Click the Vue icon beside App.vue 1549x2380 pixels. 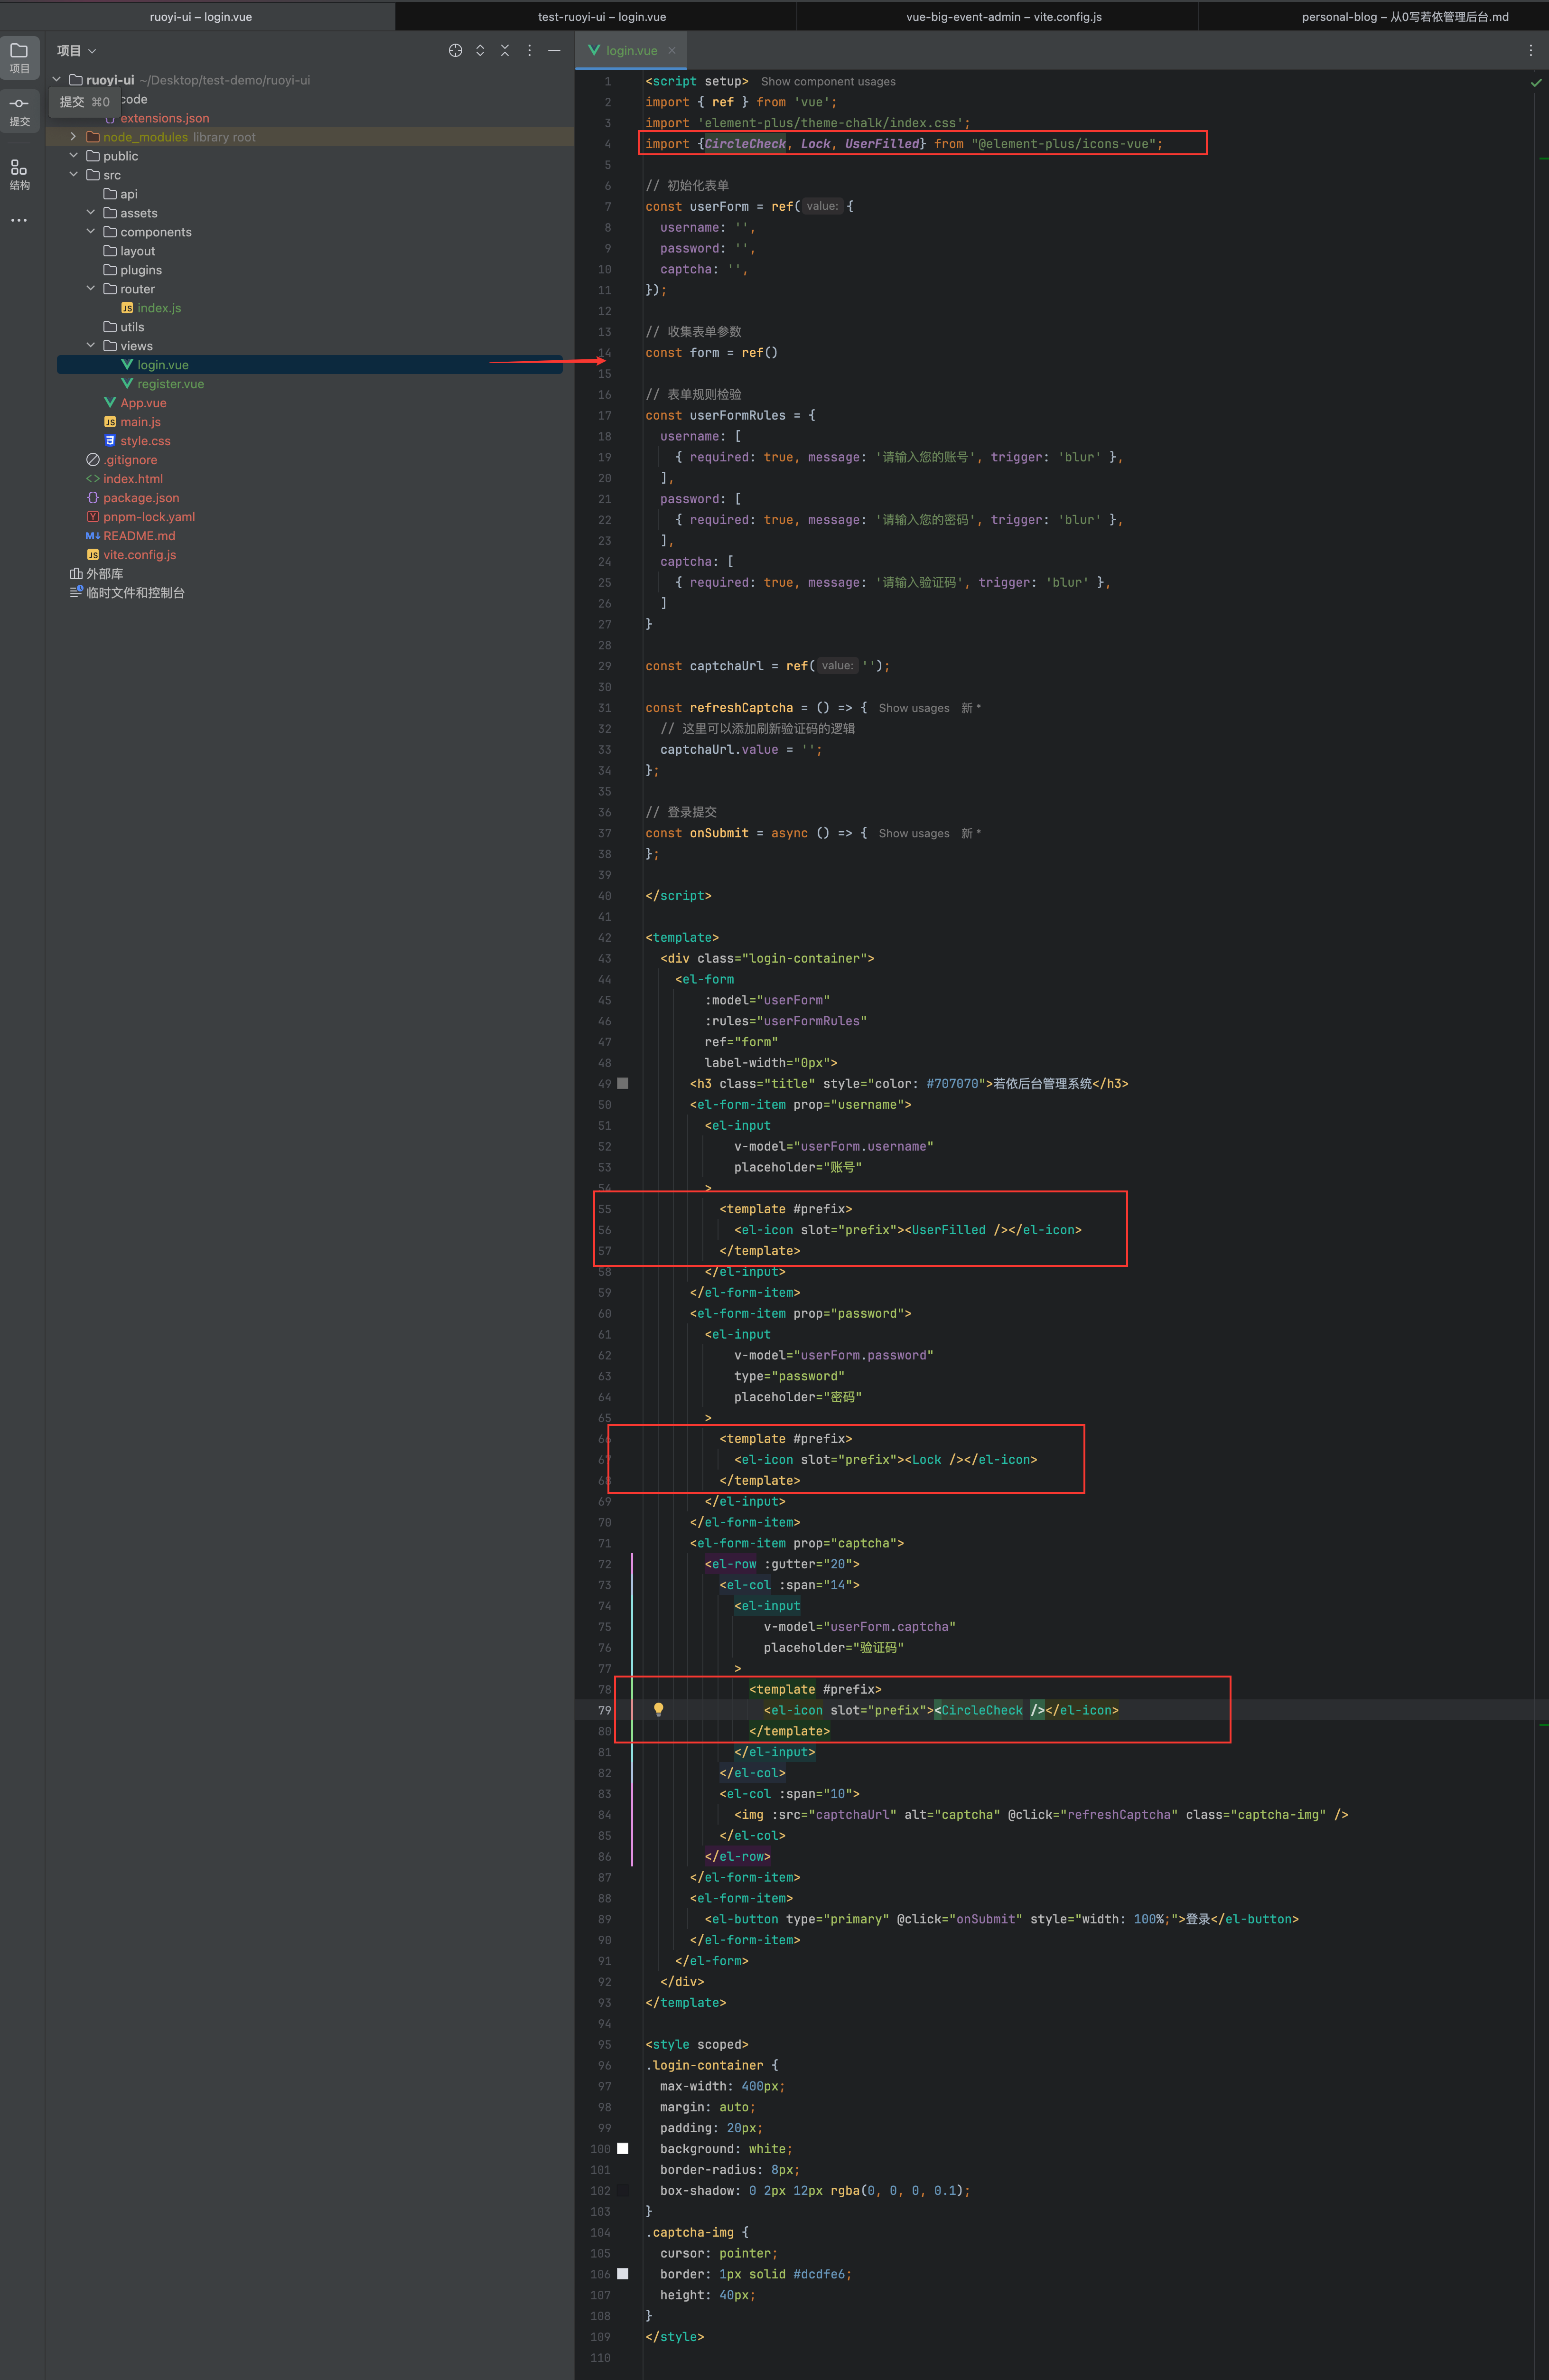tap(110, 402)
